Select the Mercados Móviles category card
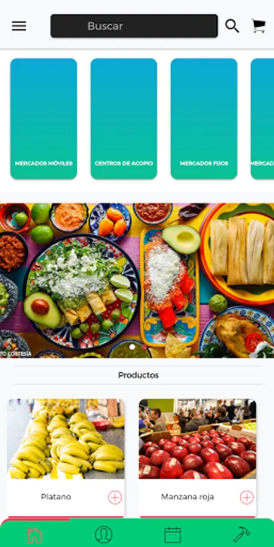Image resolution: width=274 pixels, height=547 pixels. [x=44, y=119]
